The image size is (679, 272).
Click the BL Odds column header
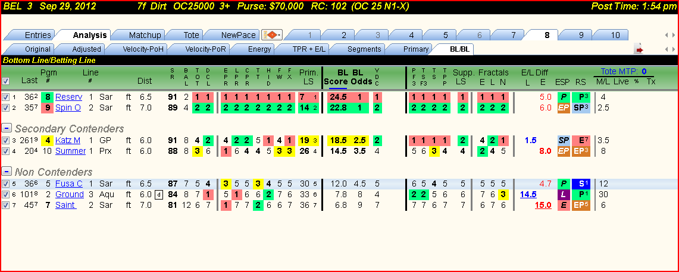(x=362, y=77)
